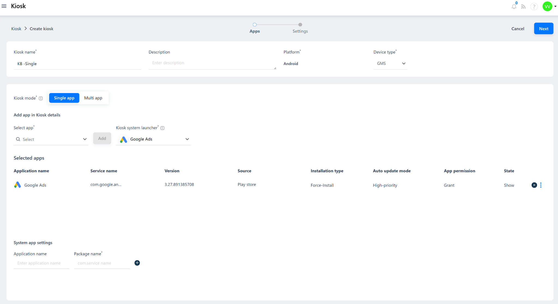Viewport: 558px width, 304px height.
Task: Click the Enter description text field
Action: [212, 63]
